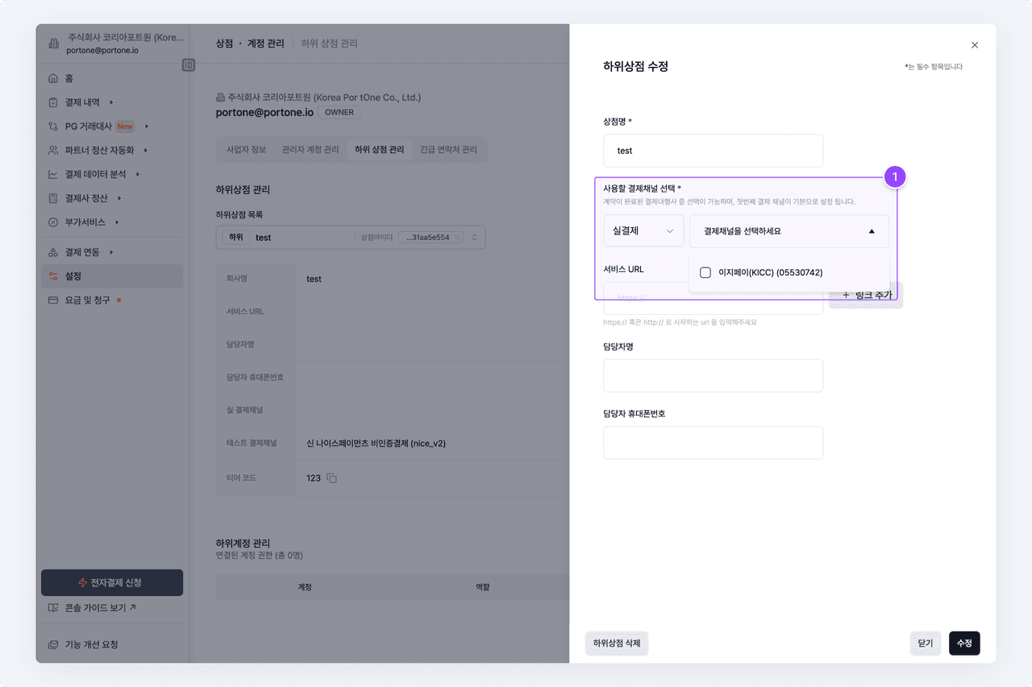Screen dimensions: 1032x687
Task: Click the 파트너 정산 자동화 icon
Action: [53, 151]
